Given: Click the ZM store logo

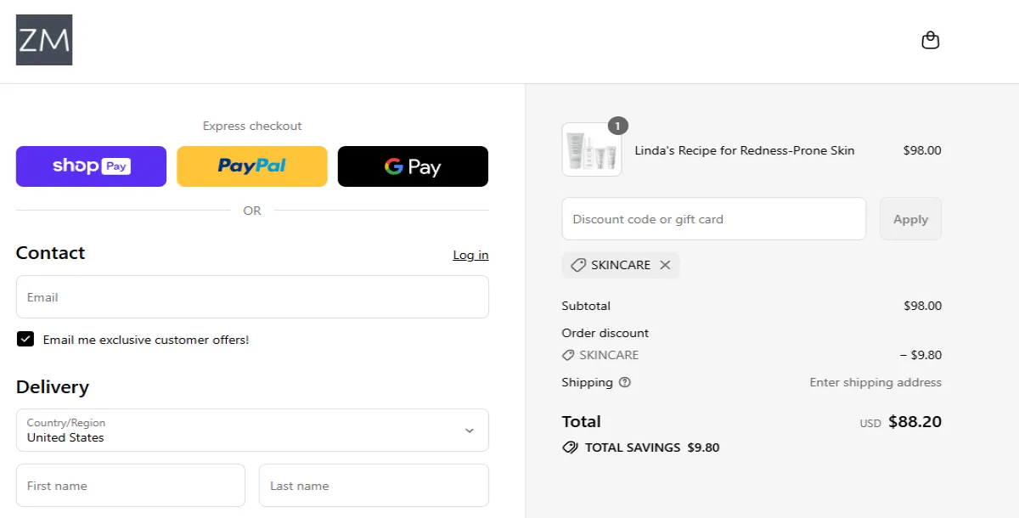Looking at the screenshot, I should pos(44,40).
